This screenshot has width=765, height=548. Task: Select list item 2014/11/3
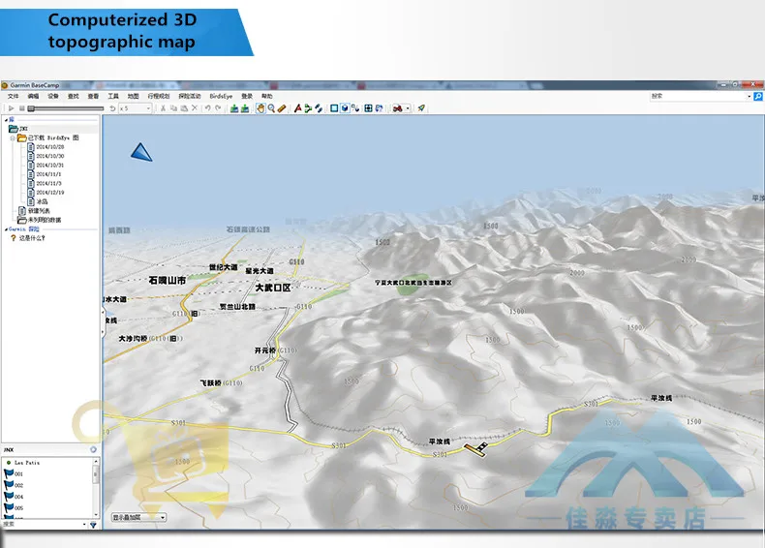44,184
